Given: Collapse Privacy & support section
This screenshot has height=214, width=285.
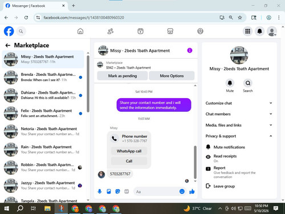Looking at the screenshot, I should 239,136.
